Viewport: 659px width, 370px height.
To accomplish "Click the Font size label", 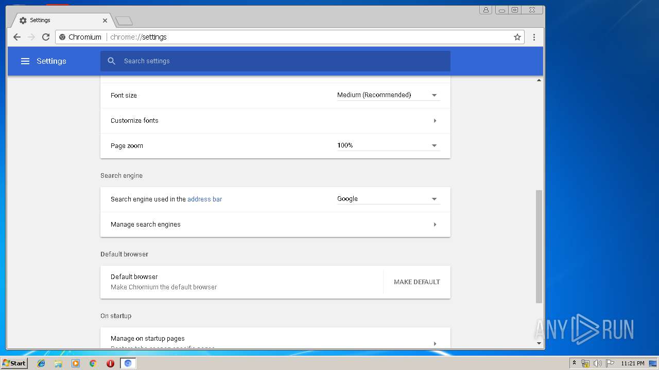I will 124,96.
